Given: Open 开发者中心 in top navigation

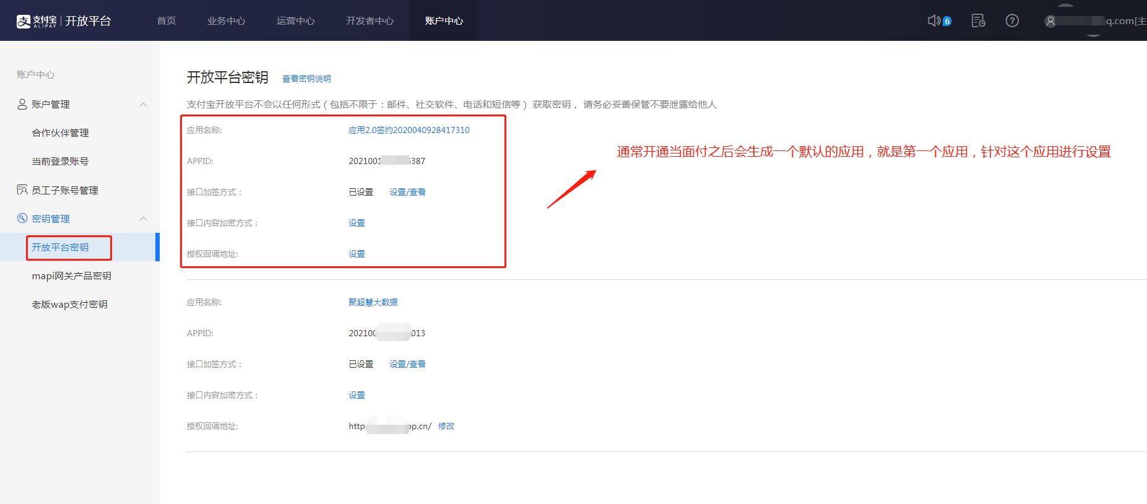Looking at the screenshot, I should pos(370,21).
